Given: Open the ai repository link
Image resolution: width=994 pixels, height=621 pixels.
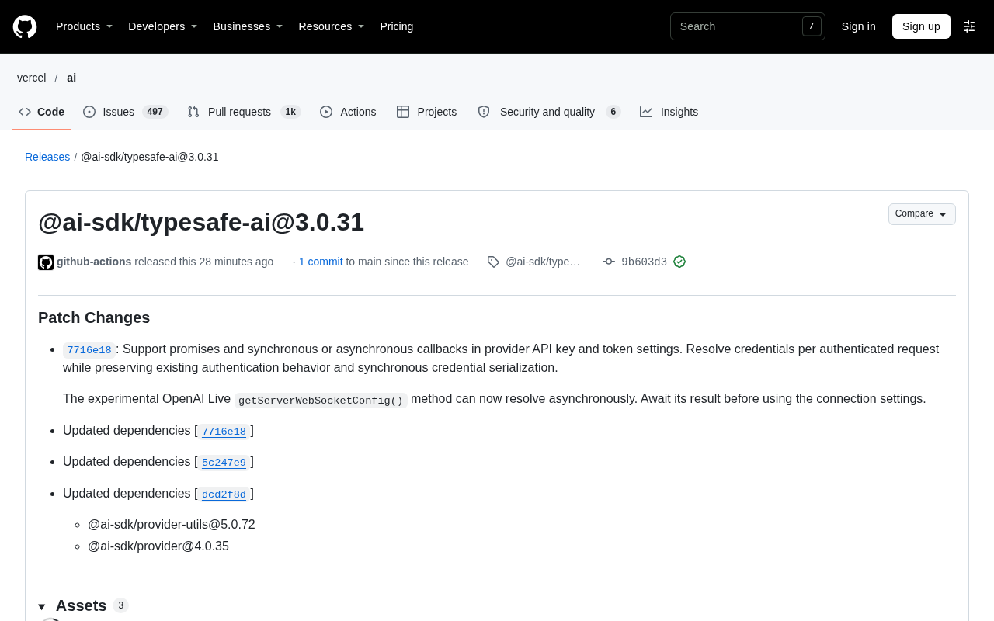Looking at the screenshot, I should coord(71,78).
